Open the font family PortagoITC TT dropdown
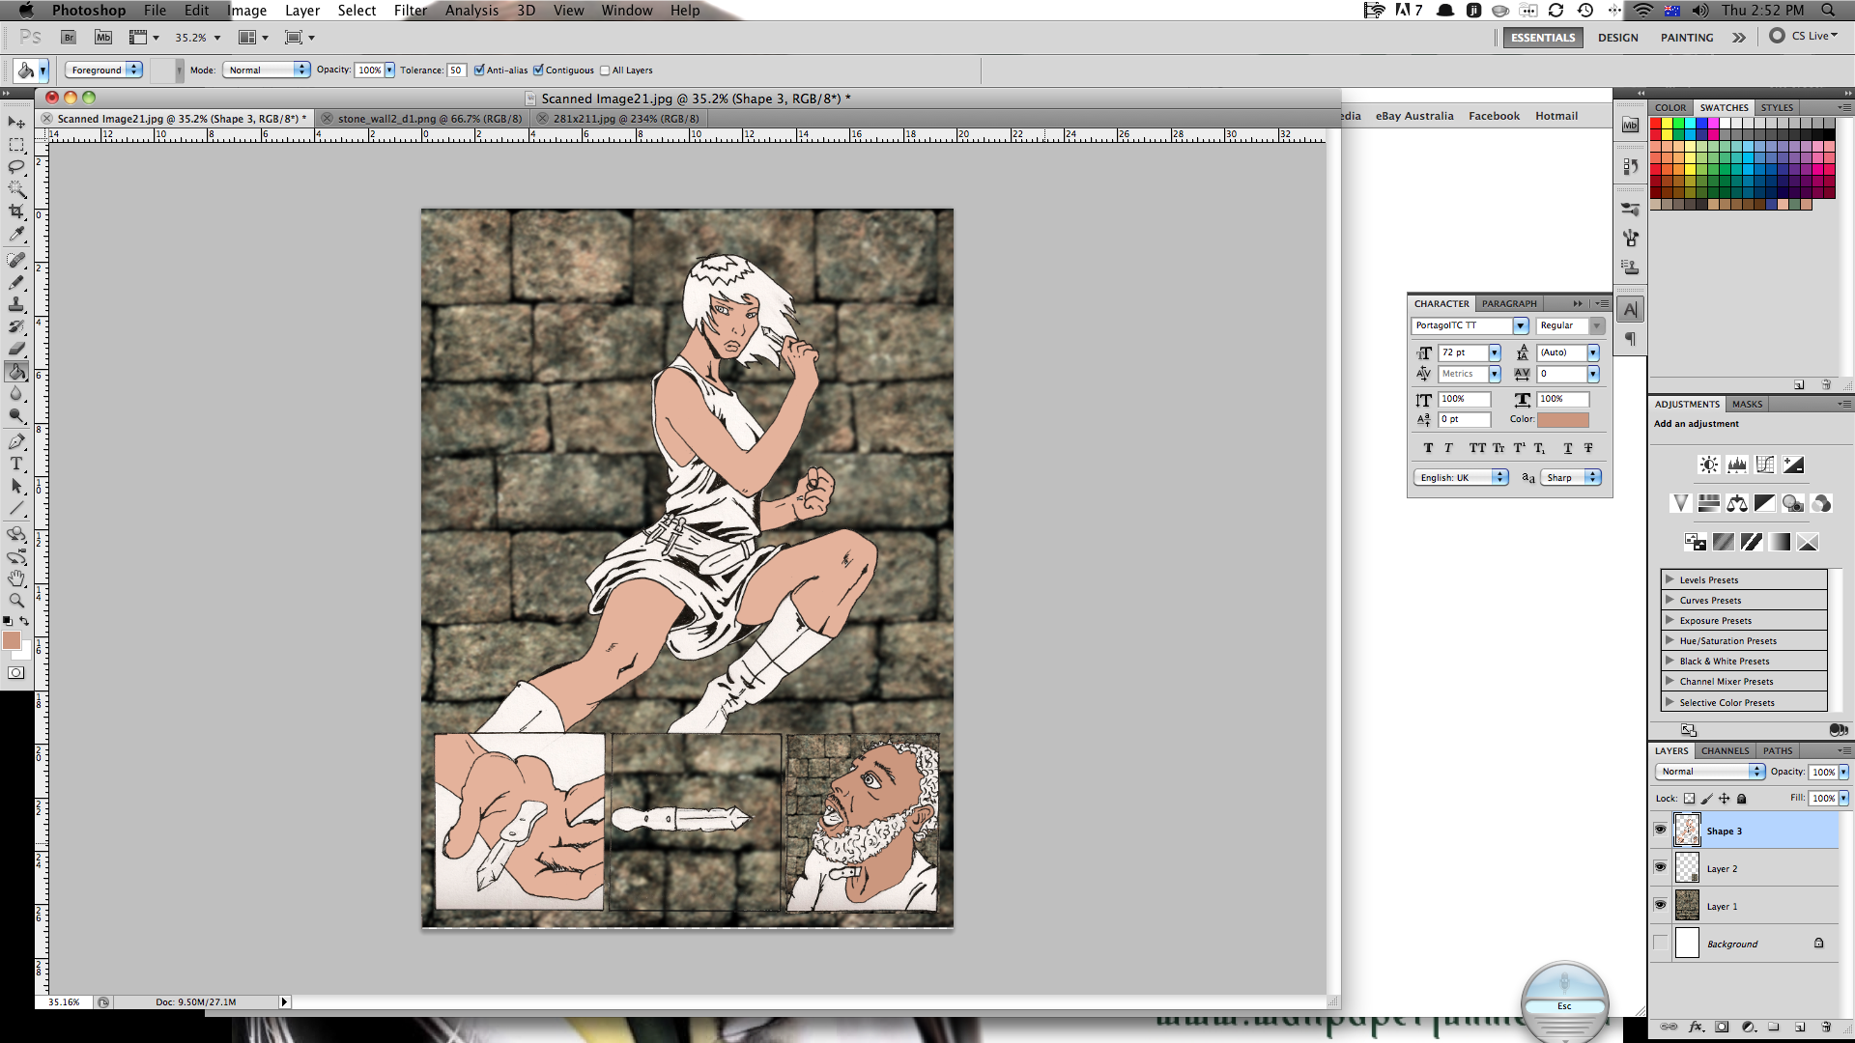The height and width of the screenshot is (1043, 1855). click(1470, 325)
